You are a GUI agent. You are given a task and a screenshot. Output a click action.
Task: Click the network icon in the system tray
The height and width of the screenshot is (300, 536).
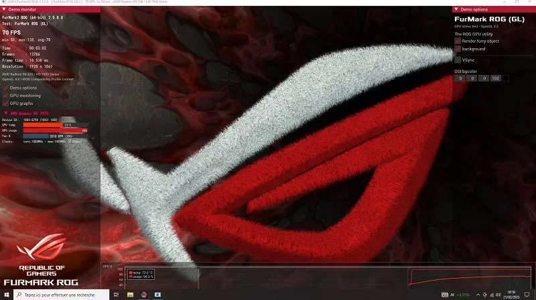pos(492,295)
